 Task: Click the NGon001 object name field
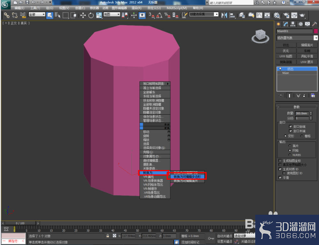pyautogui.click(x=294, y=31)
